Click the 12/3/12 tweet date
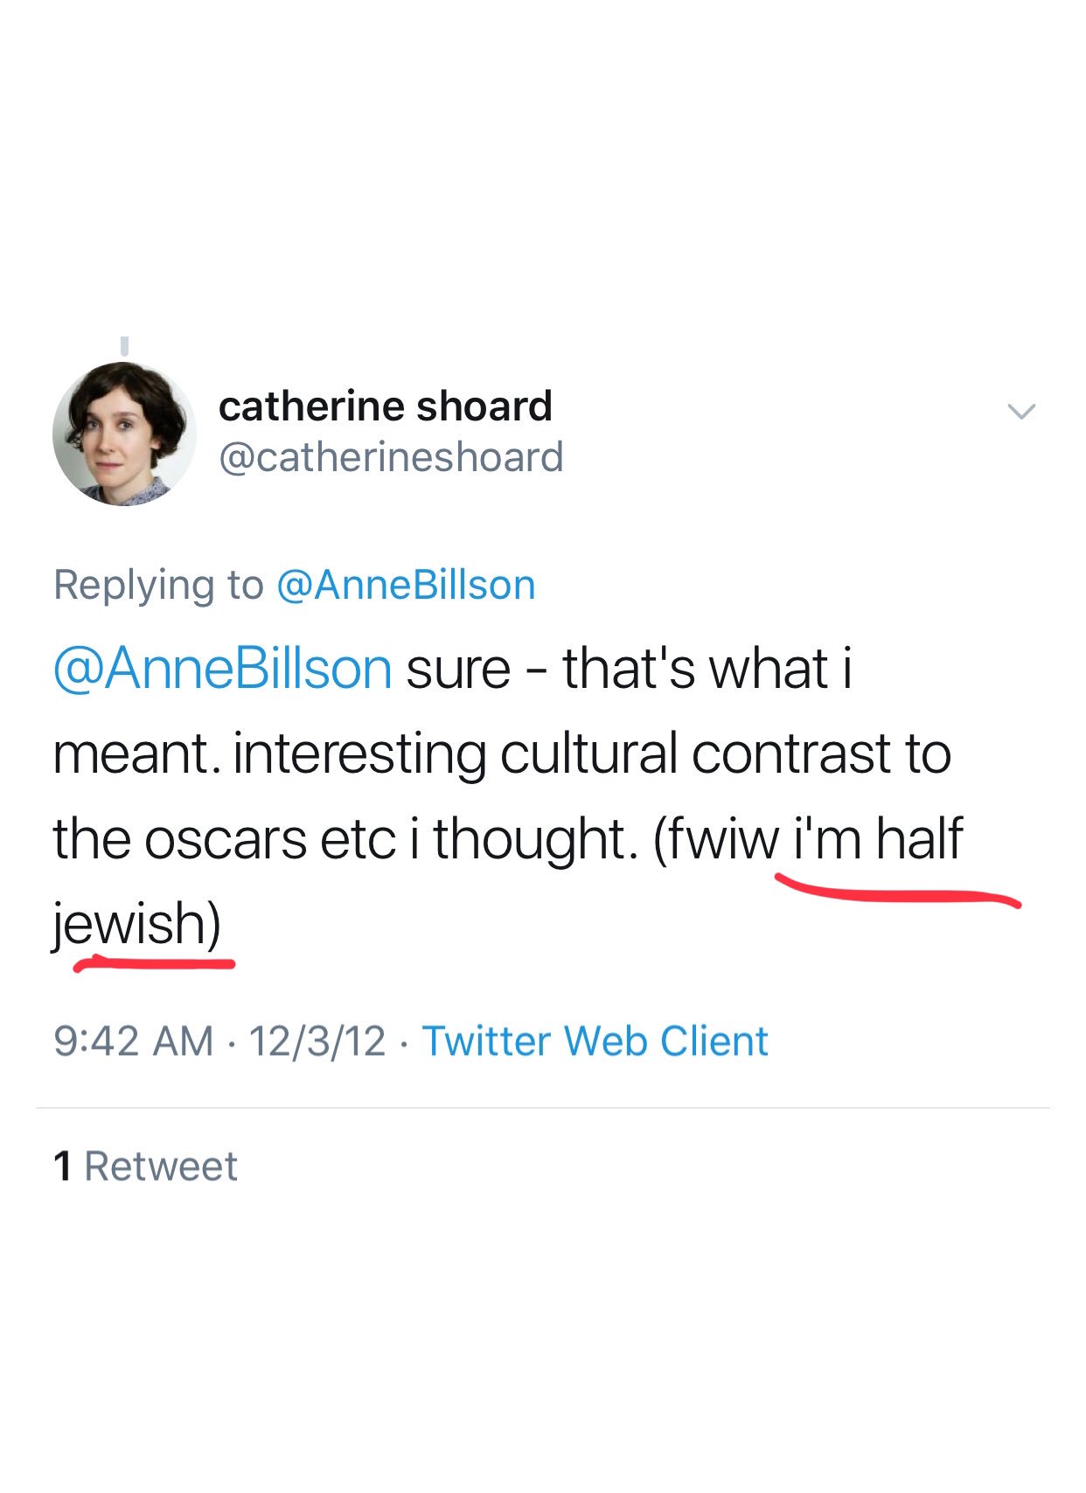Screen dimensions: 1086x1493 (x=317, y=1041)
